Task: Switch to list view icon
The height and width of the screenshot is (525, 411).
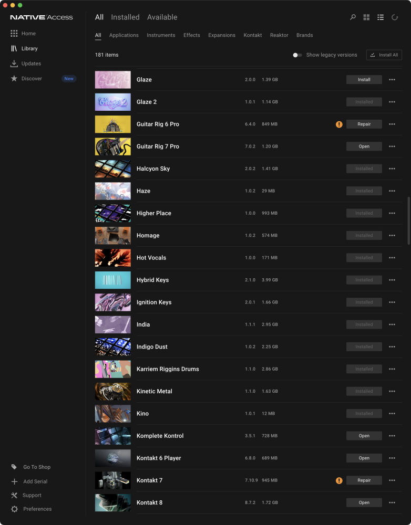Action: coord(381,17)
